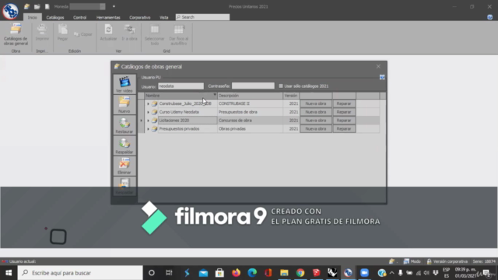Viewport: 498px width, 280px height.
Task: Open the Moneda dropdown in title bar
Action: pos(103,6)
